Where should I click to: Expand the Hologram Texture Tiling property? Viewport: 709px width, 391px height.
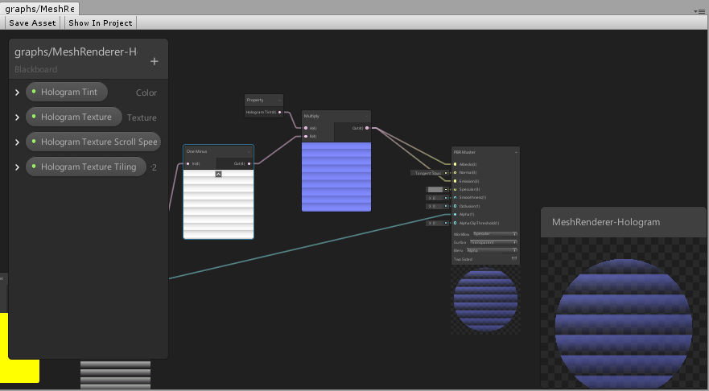click(x=17, y=167)
